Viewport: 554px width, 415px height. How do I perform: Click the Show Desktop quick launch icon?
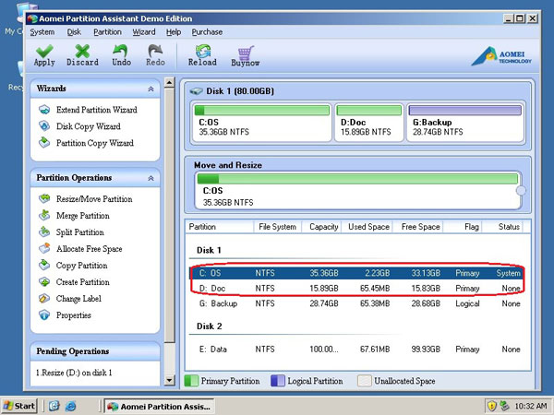coord(54,406)
